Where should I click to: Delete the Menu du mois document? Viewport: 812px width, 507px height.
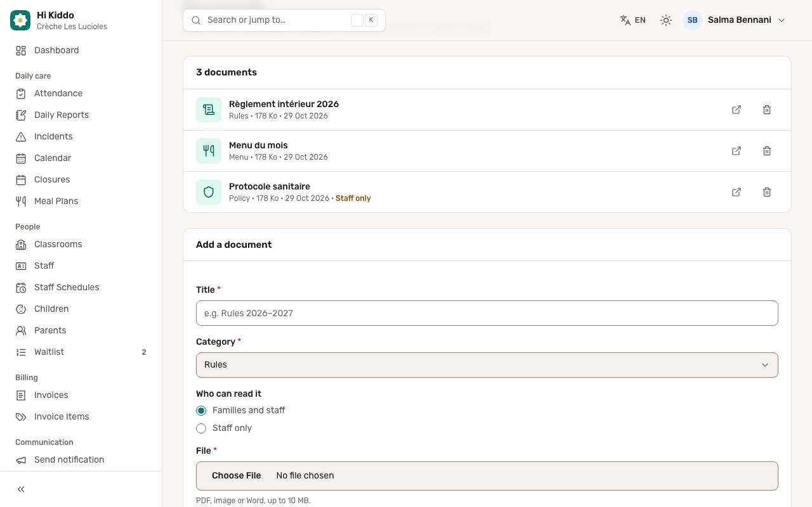point(767,151)
